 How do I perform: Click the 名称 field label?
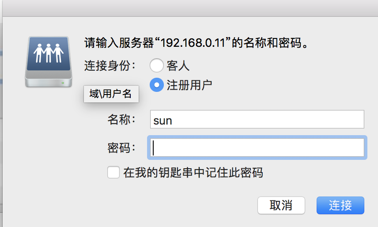tap(121, 120)
